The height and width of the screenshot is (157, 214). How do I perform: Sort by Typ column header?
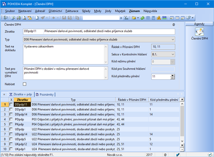[73, 100]
